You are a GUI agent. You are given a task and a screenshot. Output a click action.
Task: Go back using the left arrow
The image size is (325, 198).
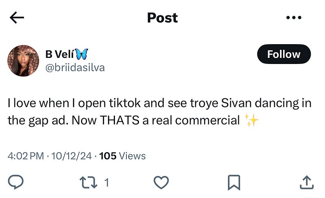[17, 17]
